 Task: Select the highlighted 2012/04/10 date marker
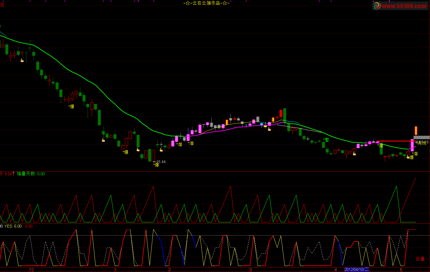357,270
